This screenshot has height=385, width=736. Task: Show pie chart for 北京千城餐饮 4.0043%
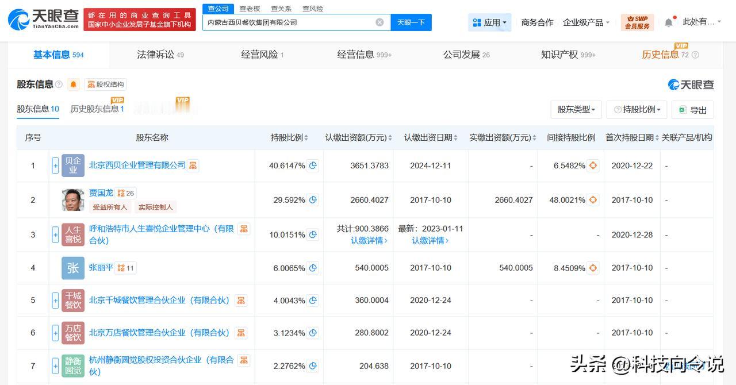coord(313,300)
